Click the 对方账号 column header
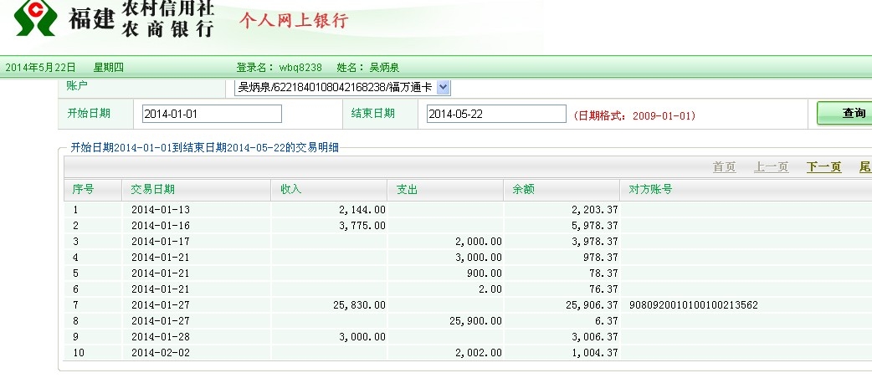Viewport: 872px width, 378px height. point(651,190)
